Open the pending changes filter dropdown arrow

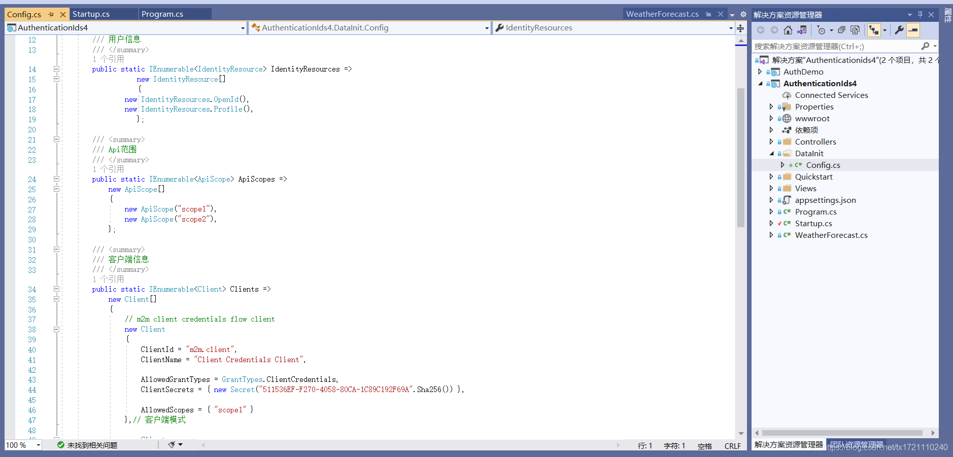(x=831, y=30)
